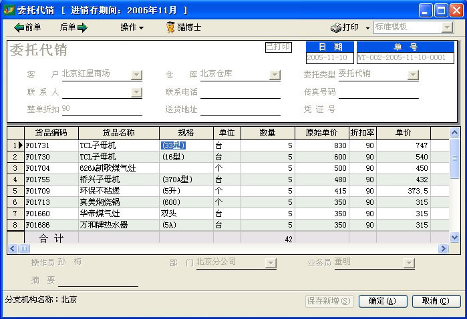Expand the 客户 customer dropdown
Screen dimensions: 467x319
(136, 75)
